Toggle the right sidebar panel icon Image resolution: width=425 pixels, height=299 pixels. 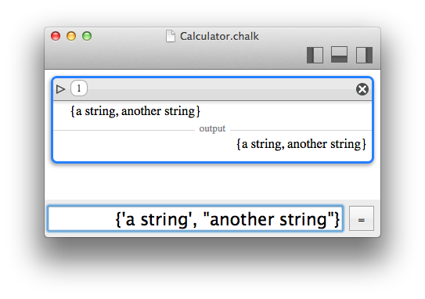click(x=364, y=55)
